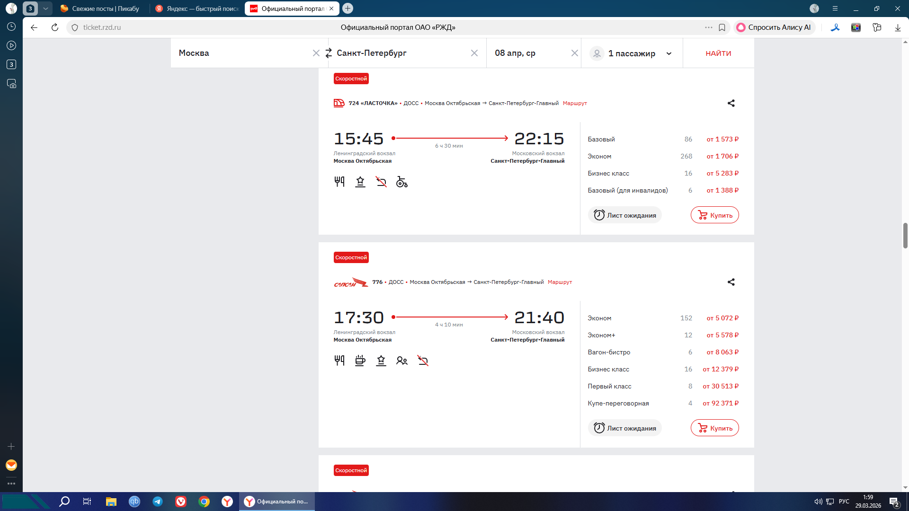Open a new browser tab
Viewport: 909px width, 511px height.
(348, 9)
